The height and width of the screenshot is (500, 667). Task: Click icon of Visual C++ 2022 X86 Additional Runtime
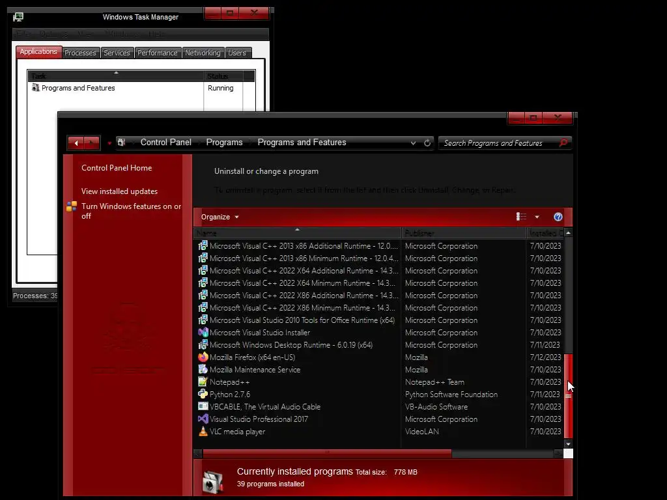pos(203,295)
